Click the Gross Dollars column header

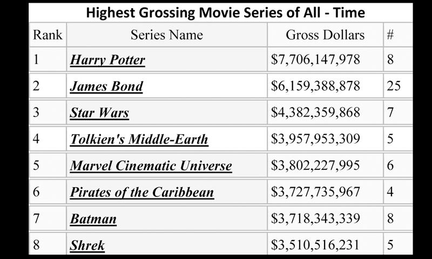point(325,35)
